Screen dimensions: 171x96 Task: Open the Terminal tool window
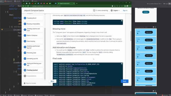point(24,95)
